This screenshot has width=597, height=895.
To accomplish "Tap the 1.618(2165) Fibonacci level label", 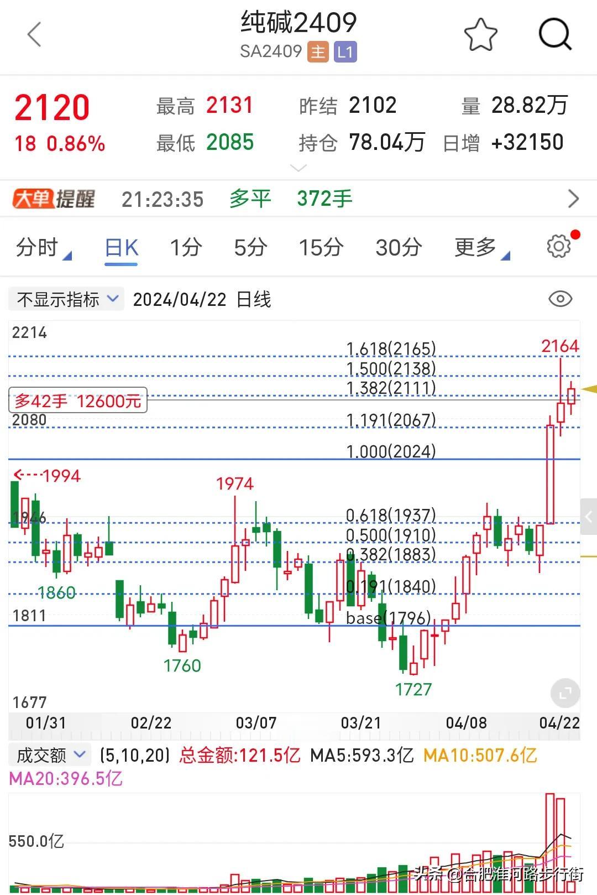I will [391, 348].
